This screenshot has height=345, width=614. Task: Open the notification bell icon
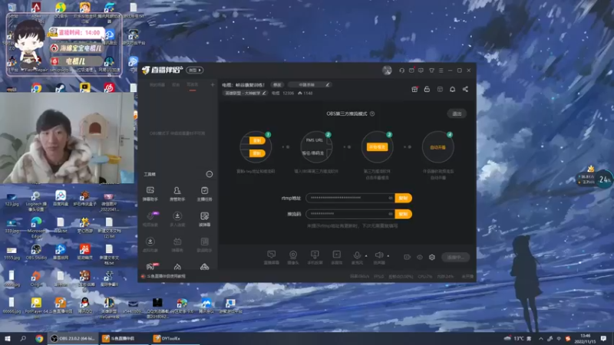pyautogui.click(x=452, y=89)
